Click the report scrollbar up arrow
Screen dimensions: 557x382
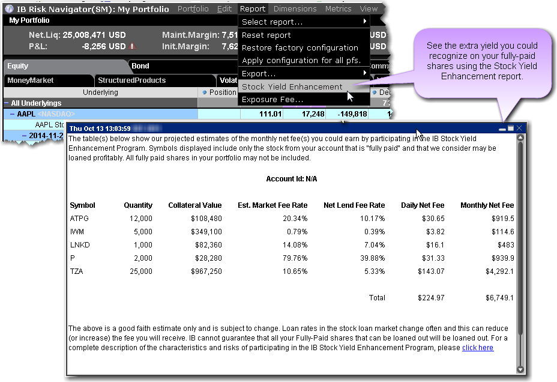coord(520,138)
